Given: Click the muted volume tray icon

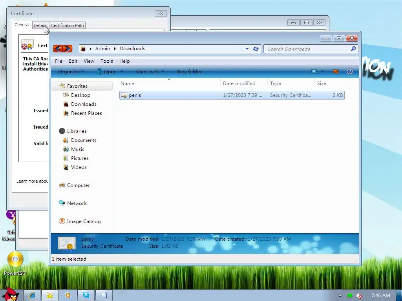Looking at the screenshot, I should (x=359, y=296).
